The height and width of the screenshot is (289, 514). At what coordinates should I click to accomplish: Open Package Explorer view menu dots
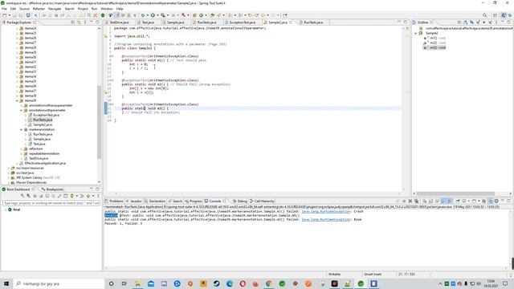(x=85, y=22)
